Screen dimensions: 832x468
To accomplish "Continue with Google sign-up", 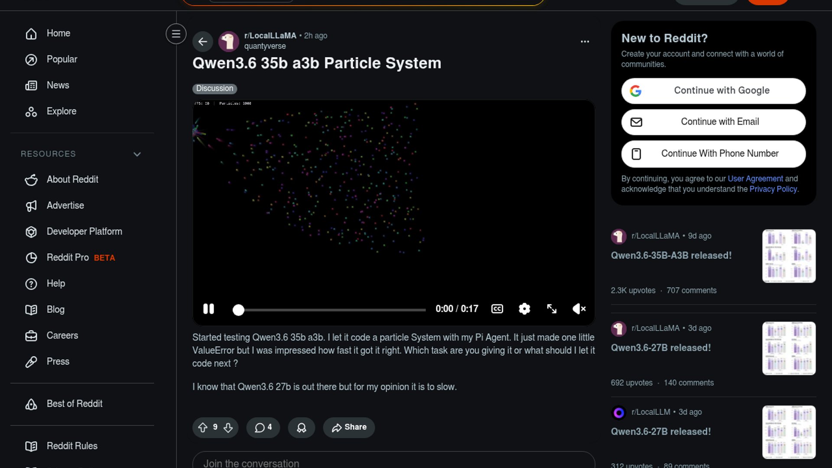I will click(x=713, y=91).
